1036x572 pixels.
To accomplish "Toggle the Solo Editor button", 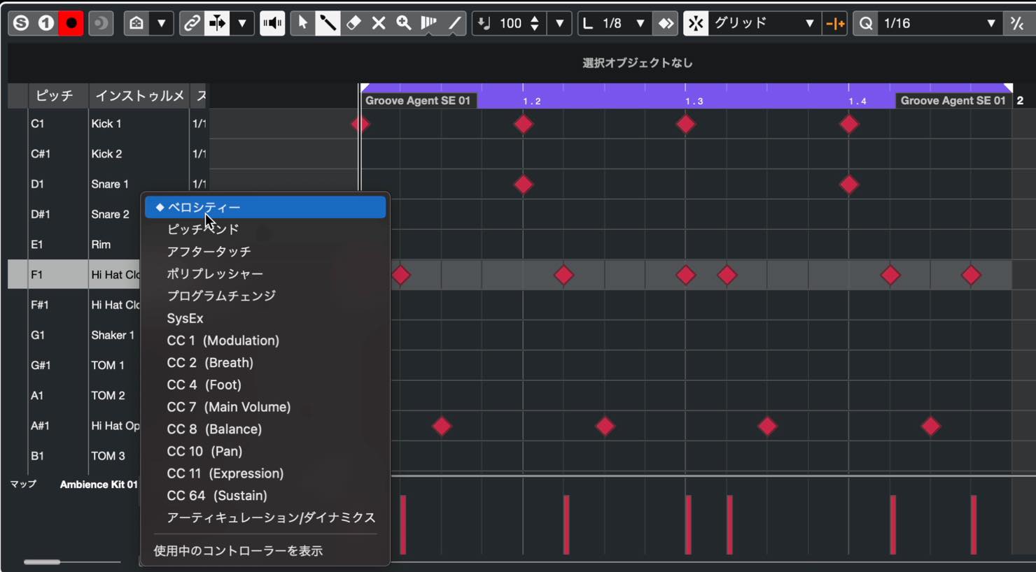I will point(21,23).
